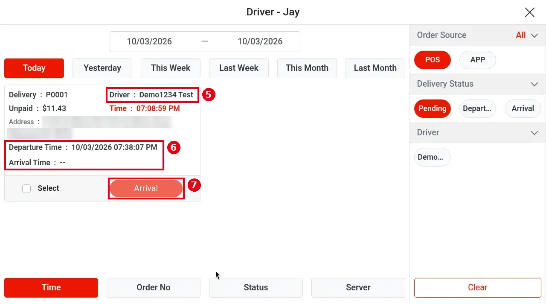The width and height of the screenshot is (546, 304).
Task: Collapse the Delivery Status section chevron
Action: pyautogui.click(x=534, y=85)
